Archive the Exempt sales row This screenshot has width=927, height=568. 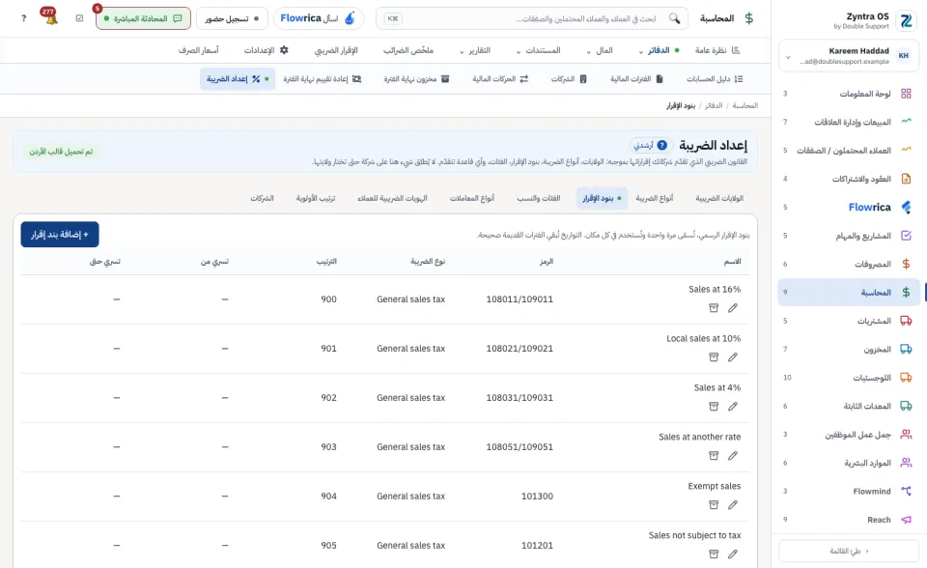[714, 504]
